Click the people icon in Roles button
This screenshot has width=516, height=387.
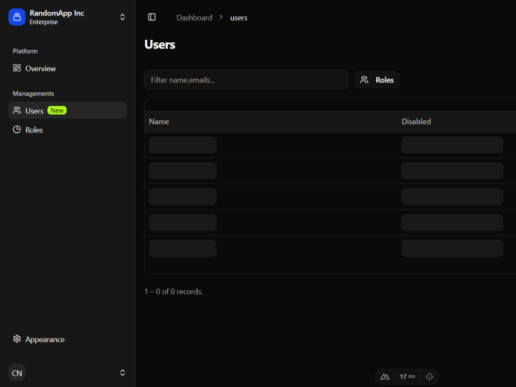(364, 79)
